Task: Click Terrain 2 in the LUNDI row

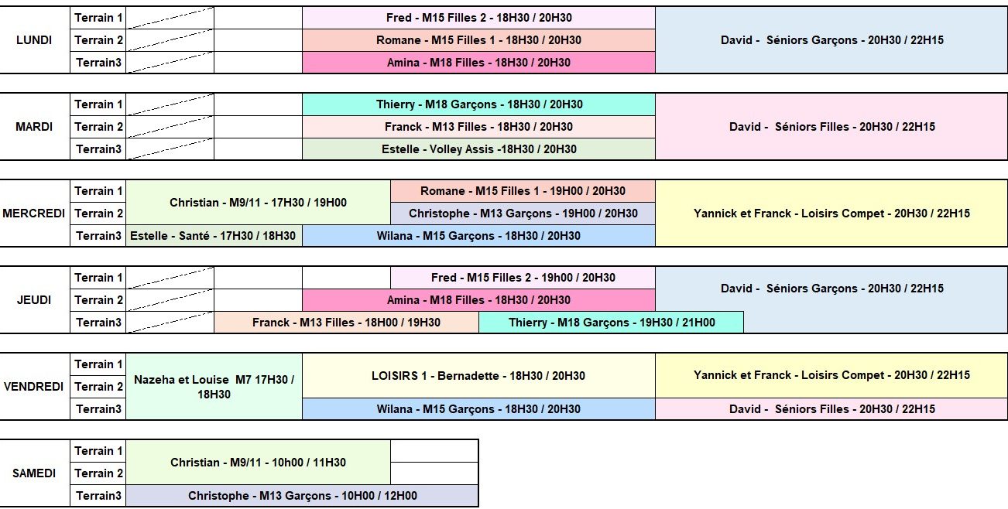Action: [98, 40]
